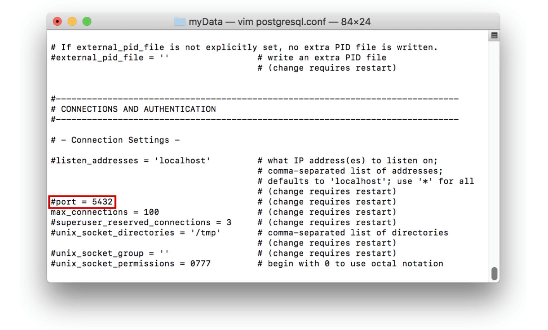The image size is (548, 330).
Task: Click the CONNECTIONS AND AUTHENTICATION header
Action: pos(133,109)
